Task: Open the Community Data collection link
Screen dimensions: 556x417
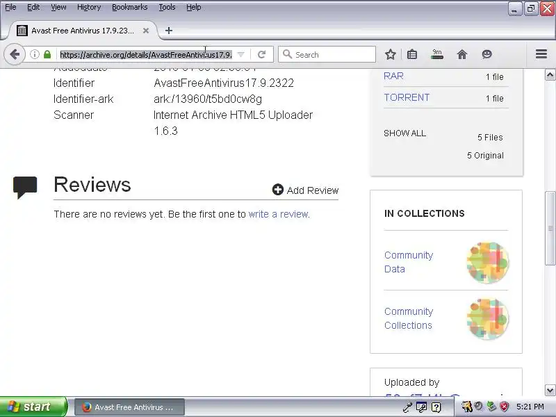Action: [409, 262]
